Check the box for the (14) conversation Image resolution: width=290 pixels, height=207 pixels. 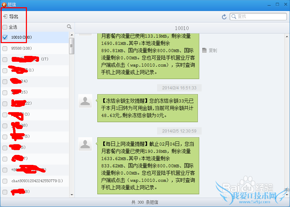coord(5,82)
